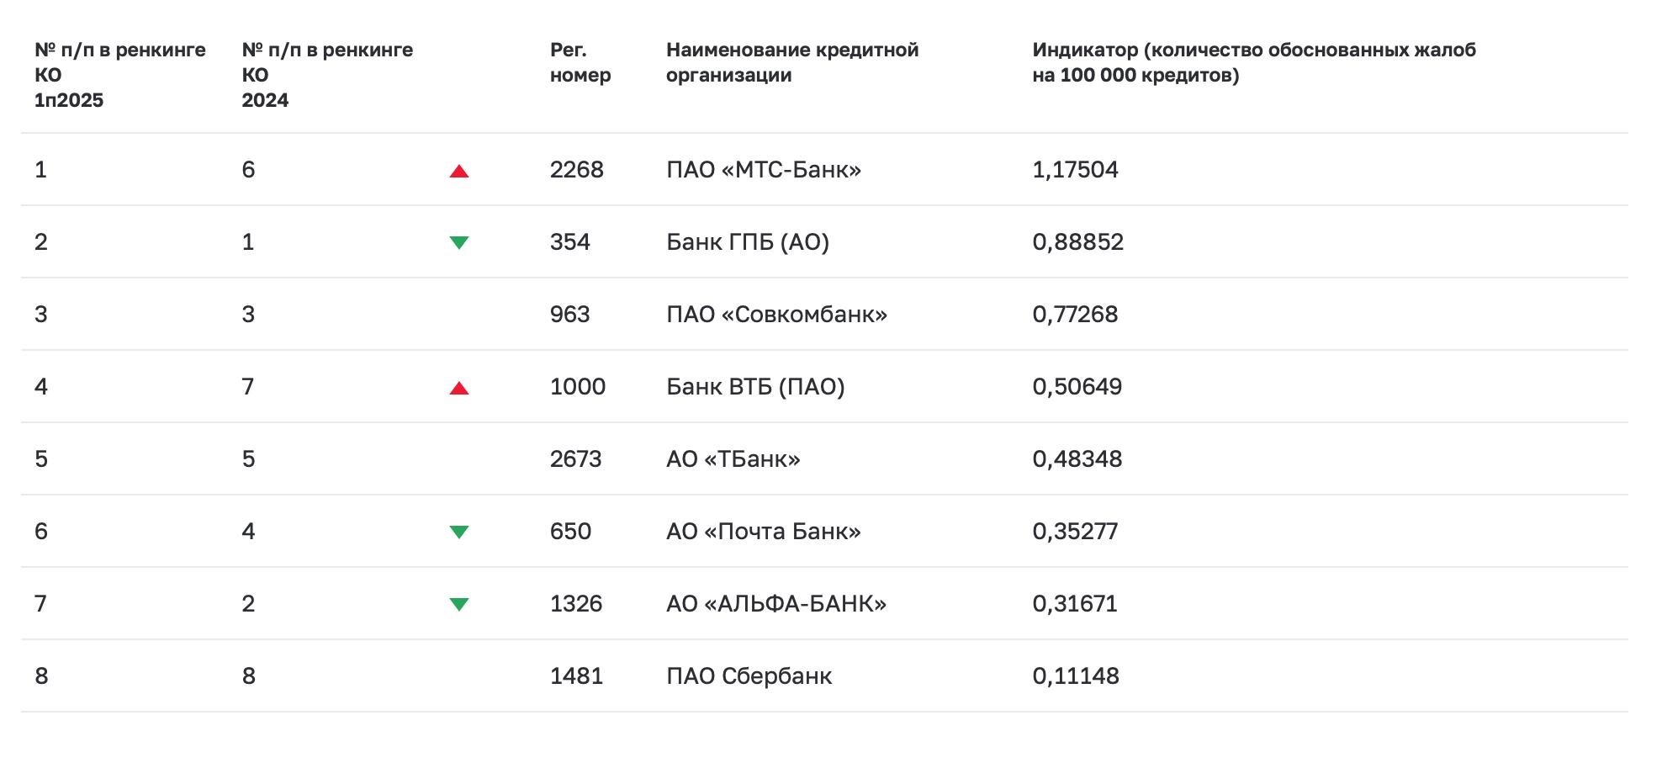Select the ПАО «Совкомбанк» name cell
Viewport: 1662px width, 784px height.
coord(776,315)
